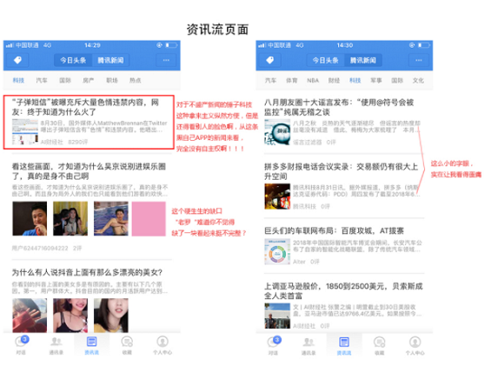Tap third photo in 抖音 美女 article
The width and height of the screenshot is (491, 366).
111,316
